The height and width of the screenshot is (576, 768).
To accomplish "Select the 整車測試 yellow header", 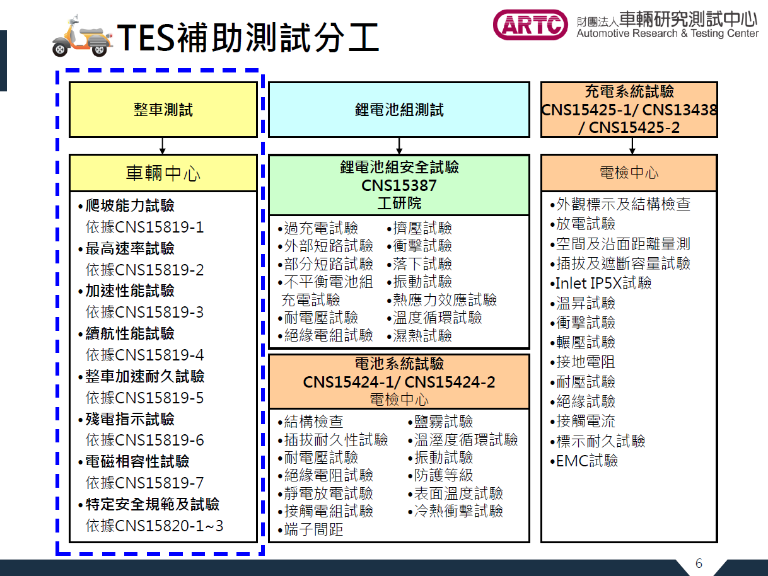I will (x=162, y=108).
